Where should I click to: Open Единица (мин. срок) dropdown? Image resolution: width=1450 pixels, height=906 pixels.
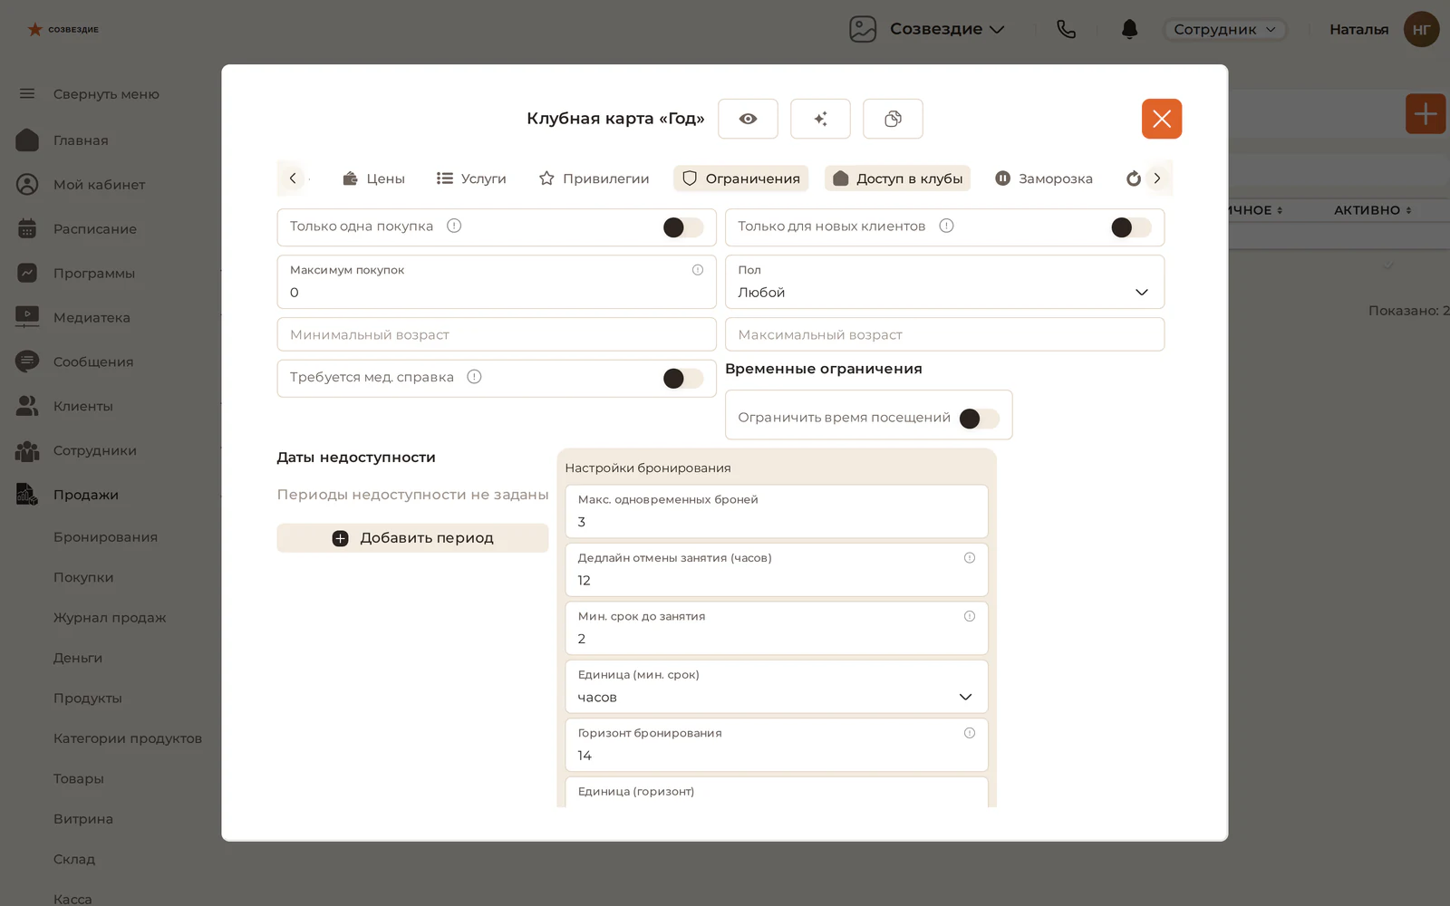[x=777, y=687]
